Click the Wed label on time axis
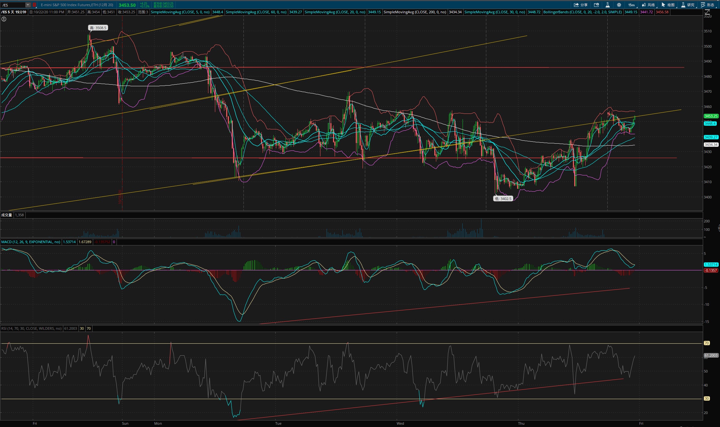720x427 pixels. pyautogui.click(x=400, y=423)
